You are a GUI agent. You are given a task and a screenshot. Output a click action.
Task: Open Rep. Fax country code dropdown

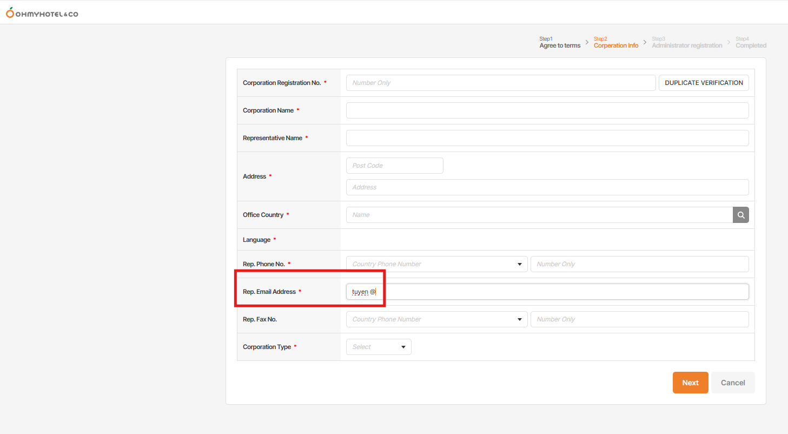pyautogui.click(x=436, y=319)
